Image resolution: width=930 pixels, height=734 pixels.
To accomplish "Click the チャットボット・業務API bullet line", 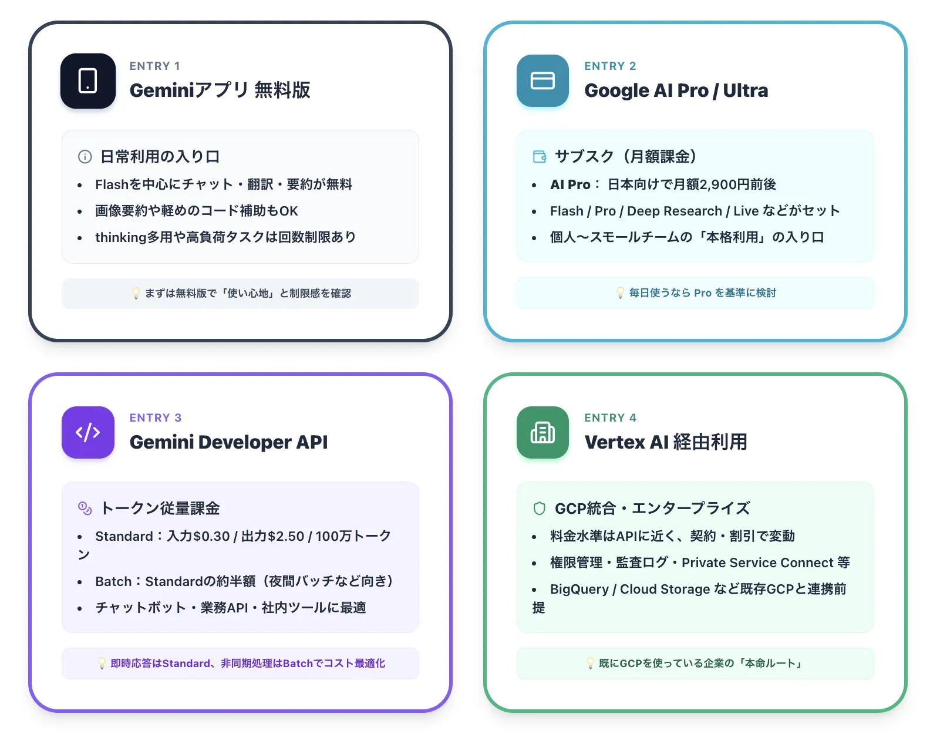I will point(231,608).
